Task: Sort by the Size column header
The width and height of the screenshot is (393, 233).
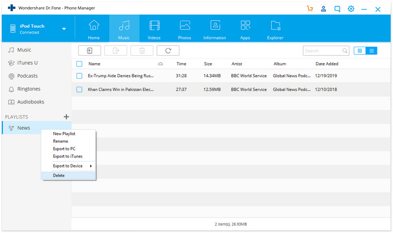Action: tap(208, 64)
